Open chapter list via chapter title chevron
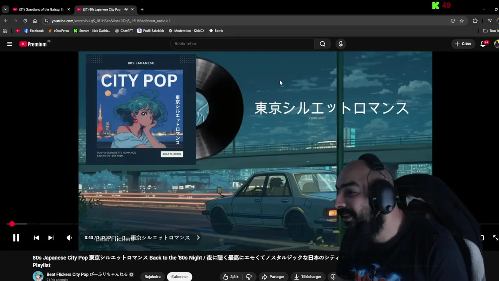 click(198, 238)
